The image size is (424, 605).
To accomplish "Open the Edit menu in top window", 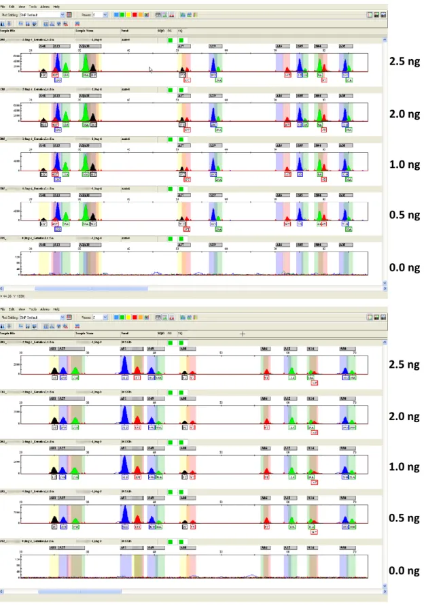I will [12, 7].
